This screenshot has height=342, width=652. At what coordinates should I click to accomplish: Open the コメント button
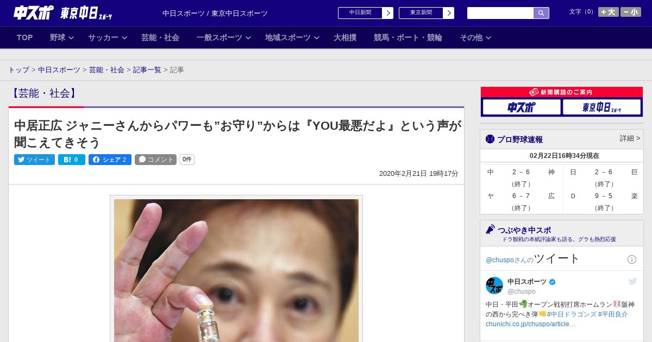[155, 160]
